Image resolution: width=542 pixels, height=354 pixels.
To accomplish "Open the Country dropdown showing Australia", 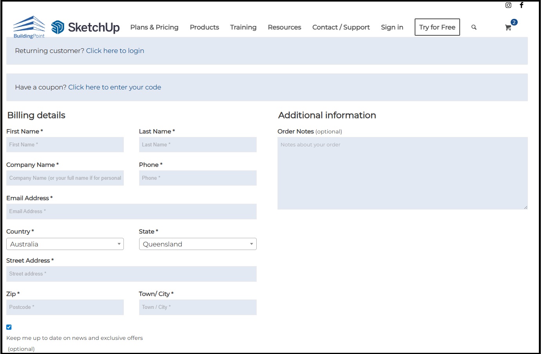I will pos(65,244).
